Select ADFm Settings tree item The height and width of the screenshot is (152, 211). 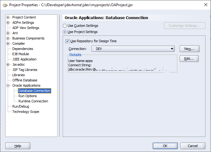[23, 23]
